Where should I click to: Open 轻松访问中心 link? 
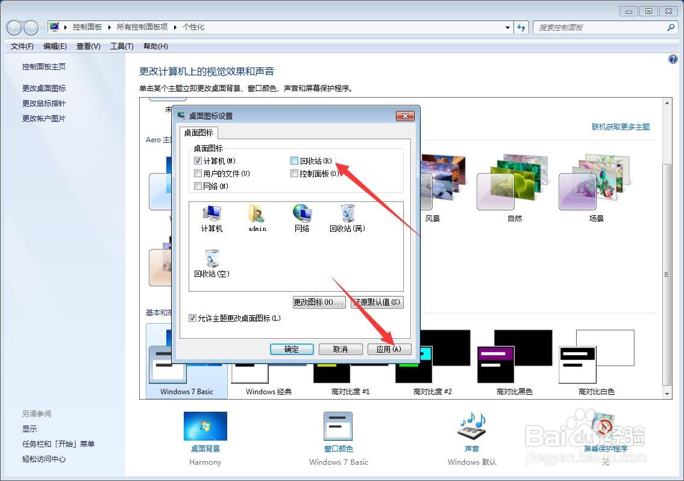coord(44,459)
